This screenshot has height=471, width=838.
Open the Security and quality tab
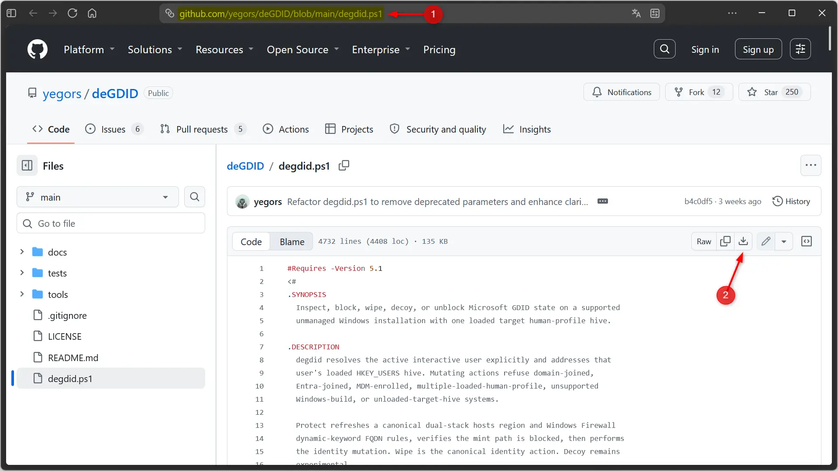(438, 130)
